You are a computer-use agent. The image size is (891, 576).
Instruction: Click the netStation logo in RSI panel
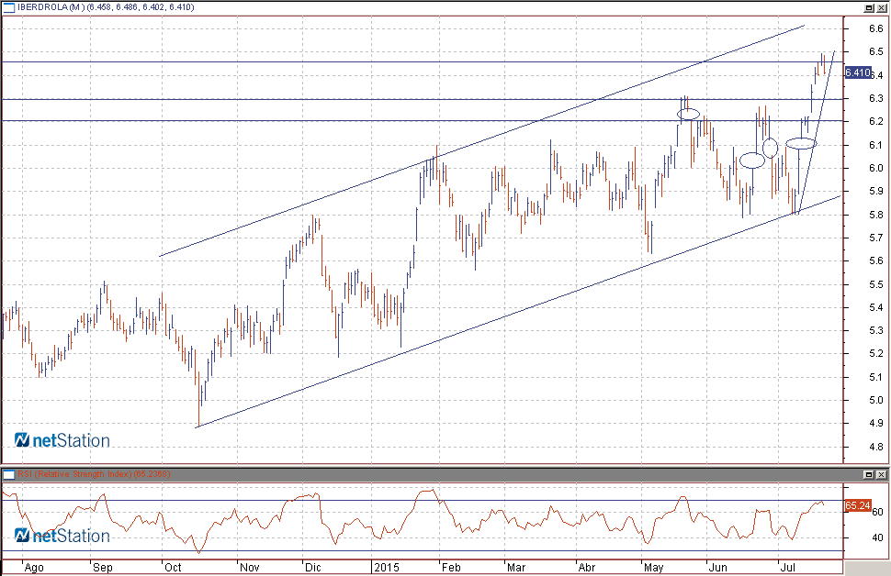(x=62, y=536)
